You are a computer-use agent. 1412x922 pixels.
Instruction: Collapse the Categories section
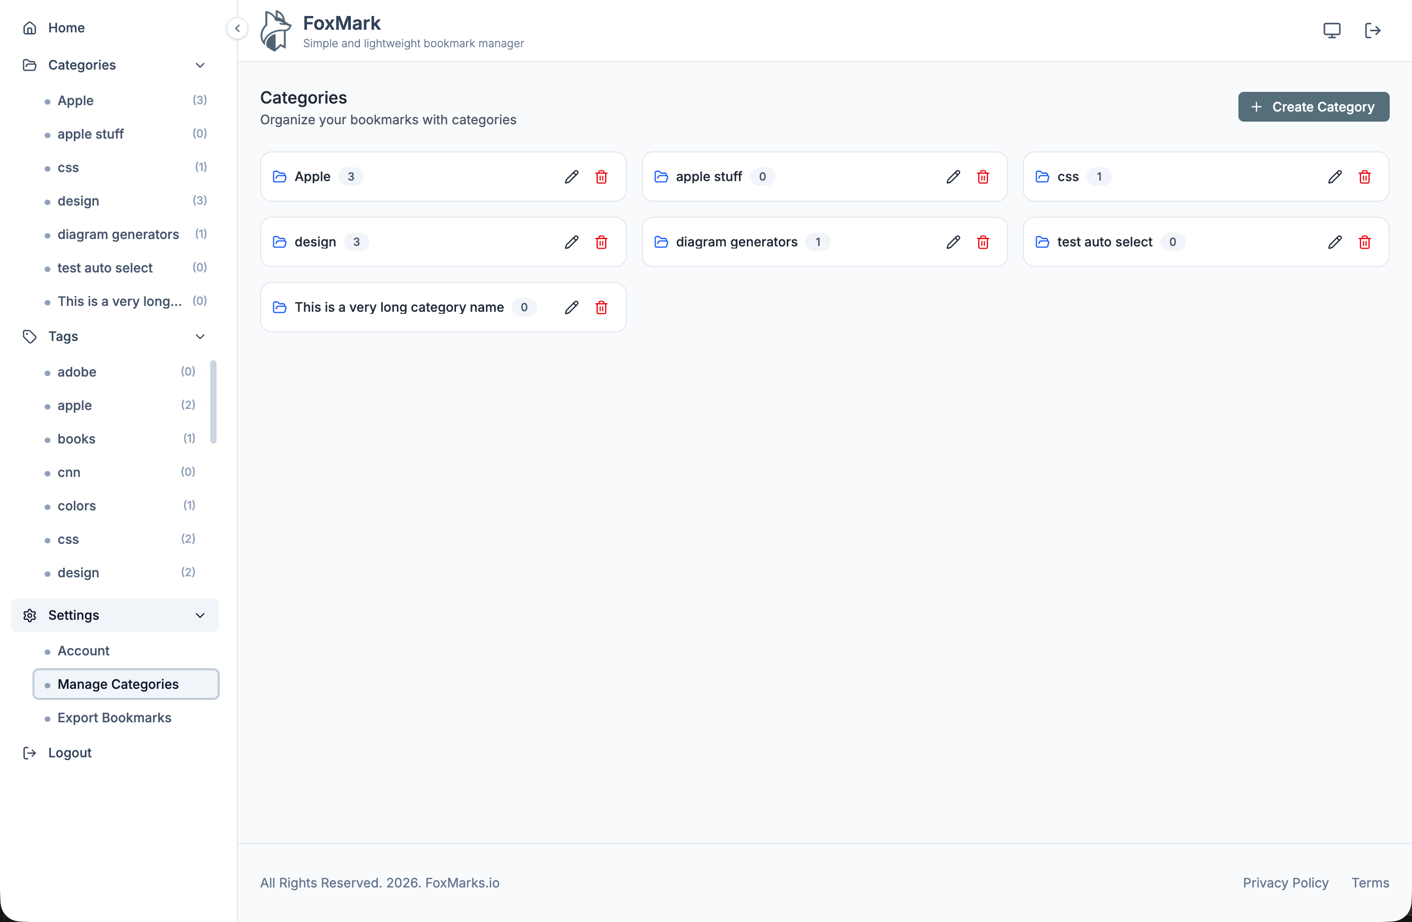coord(200,65)
